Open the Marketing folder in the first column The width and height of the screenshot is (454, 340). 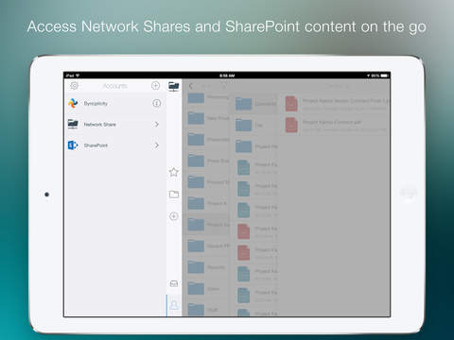tap(208, 98)
